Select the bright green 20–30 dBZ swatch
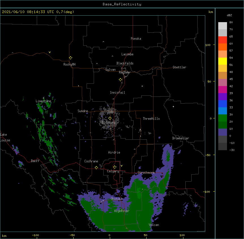The image size is (244, 239). [x=222, y=118]
